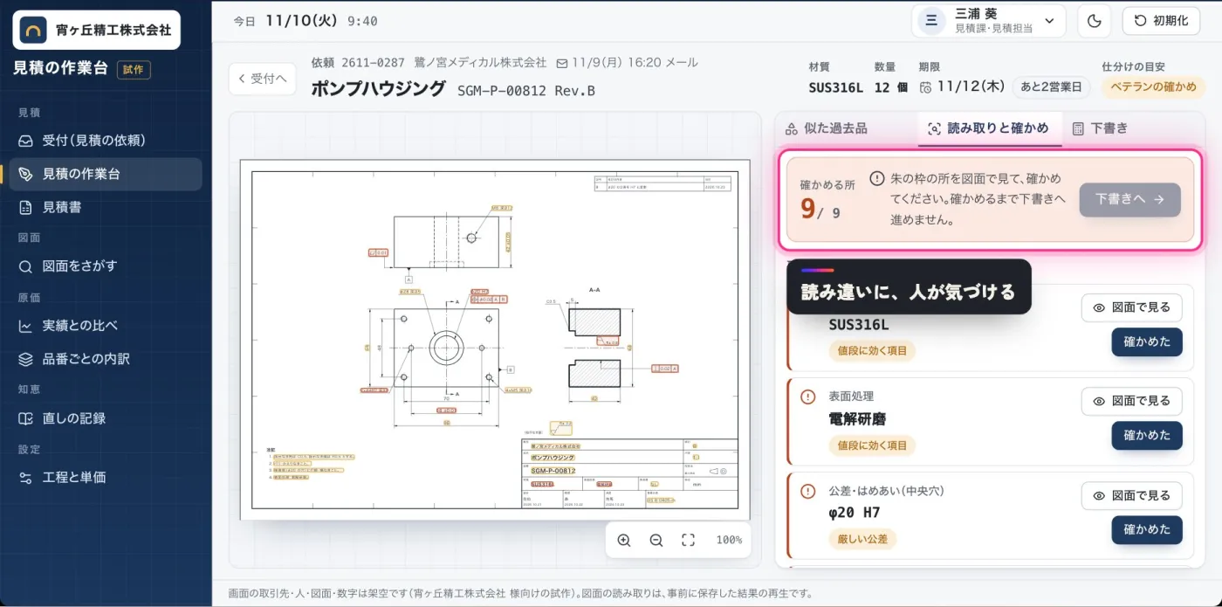Confirm SUS316L with 確かめた button

pyautogui.click(x=1147, y=341)
